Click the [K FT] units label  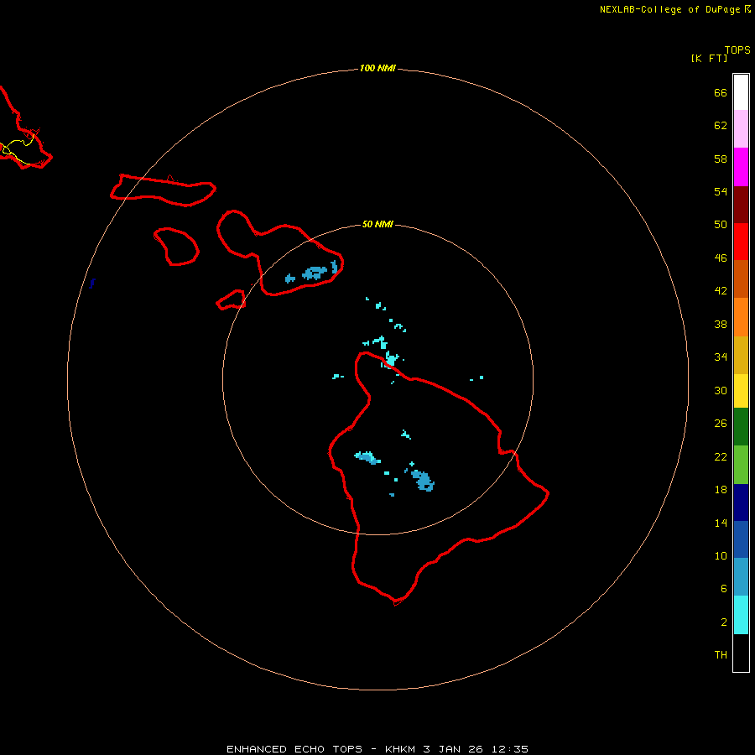click(x=709, y=58)
